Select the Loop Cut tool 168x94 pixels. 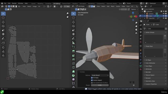(x=73, y=64)
